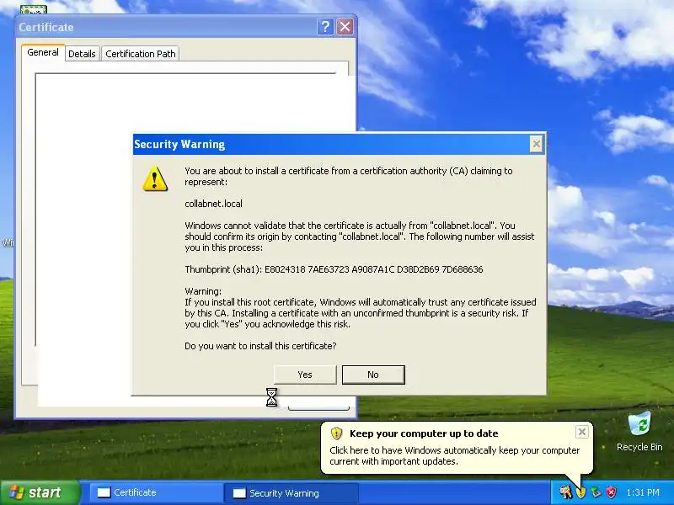Activate Certificate taskbar button
The width and height of the screenshot is (674, 505).
156,492
